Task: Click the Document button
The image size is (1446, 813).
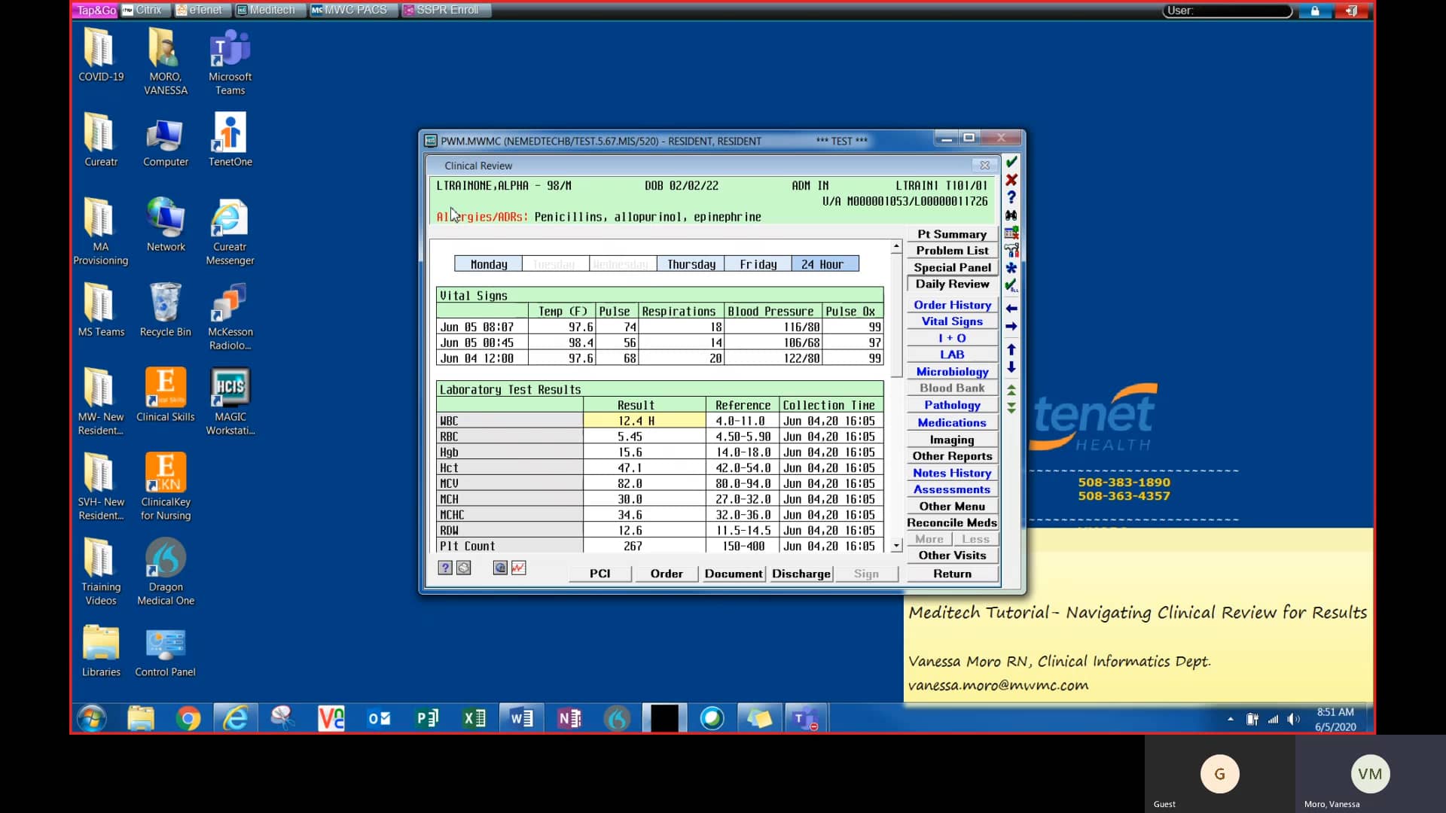Action: (x=734, y=574)
